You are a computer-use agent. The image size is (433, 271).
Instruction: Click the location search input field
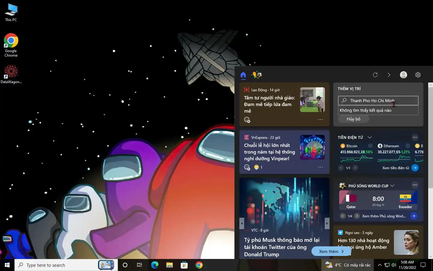tap(378, 101)
